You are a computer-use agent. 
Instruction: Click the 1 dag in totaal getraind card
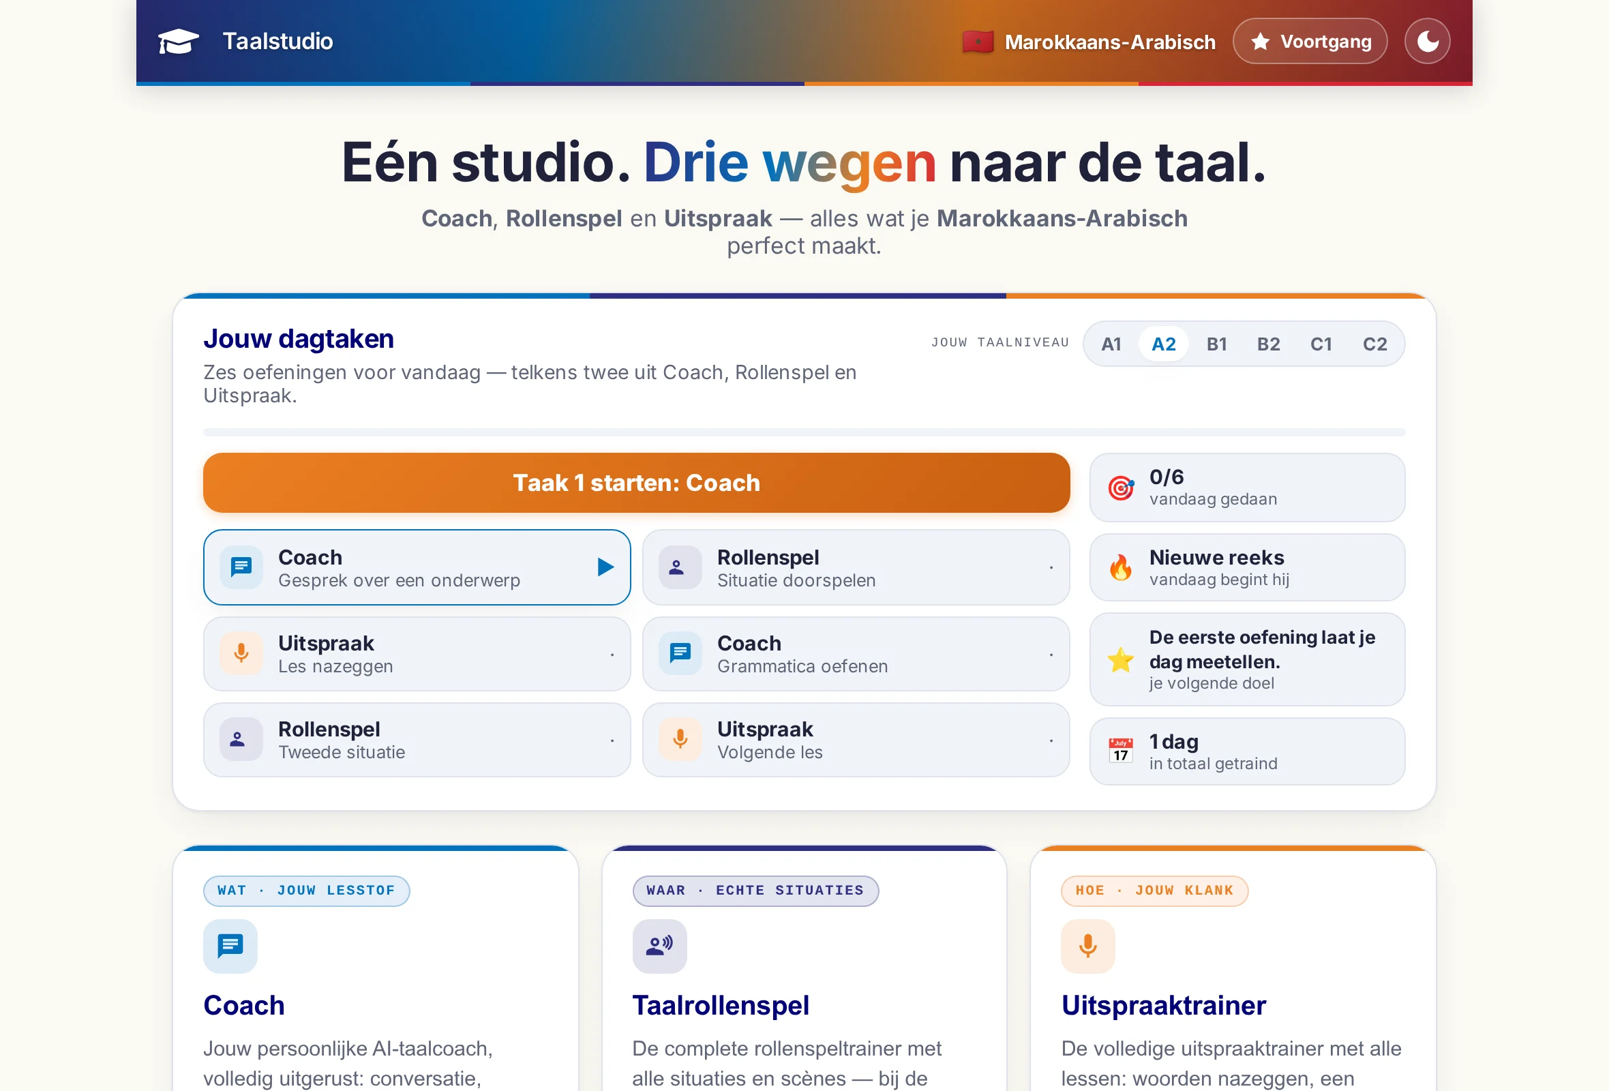(x=1247, y=751)
